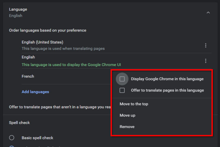The width and height of the screenshot is (220, 147).
Task: Choose Move to the top
Action: coord(134,104)
